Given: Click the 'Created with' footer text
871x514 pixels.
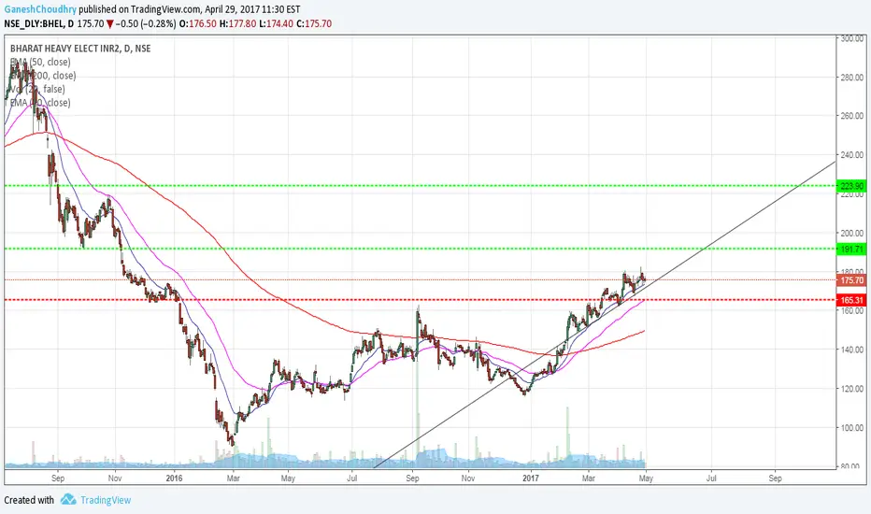Looking at the screenshot, I should point(29,500).
